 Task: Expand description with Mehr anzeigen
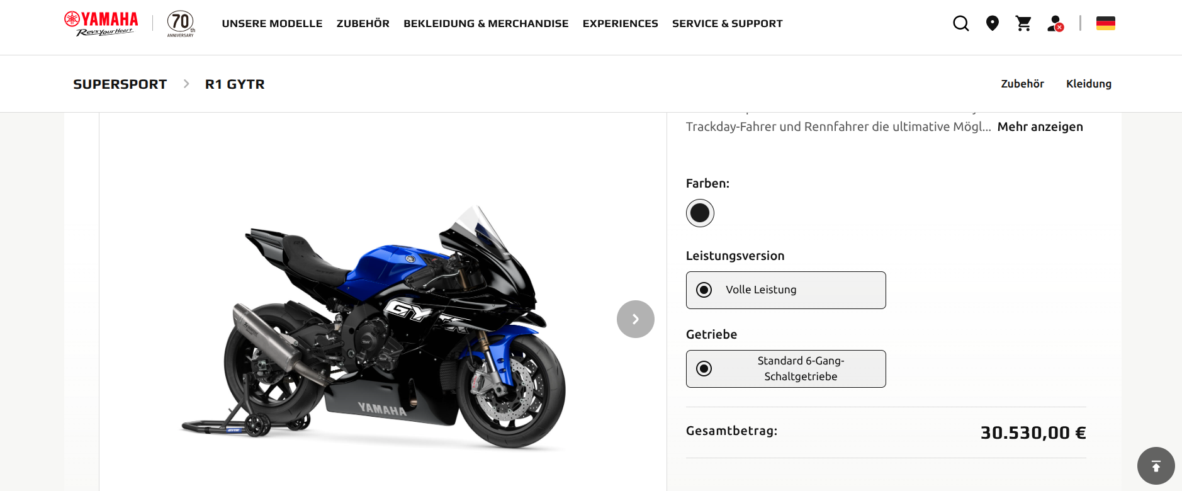coord(1040,127)
